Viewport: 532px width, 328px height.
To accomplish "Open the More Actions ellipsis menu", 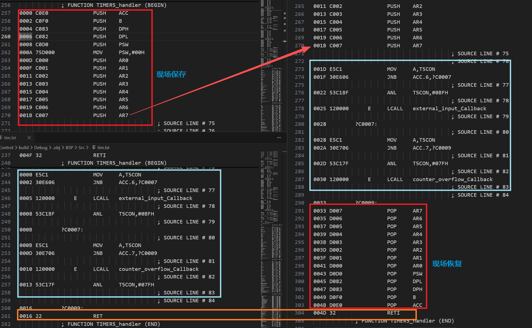I will [279, 138].
